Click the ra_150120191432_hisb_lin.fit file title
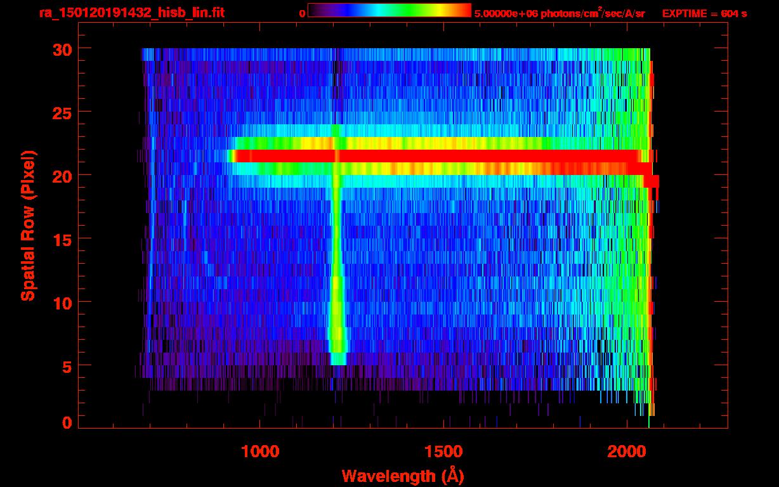Image resolution: width=779 pixels, height=487 pixels. [x=132, y=13]
